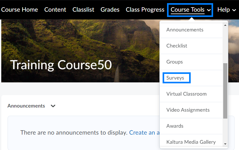
Task: Click the scroll down arrow in dropdown menu
Action: click(x=225, y=144)
